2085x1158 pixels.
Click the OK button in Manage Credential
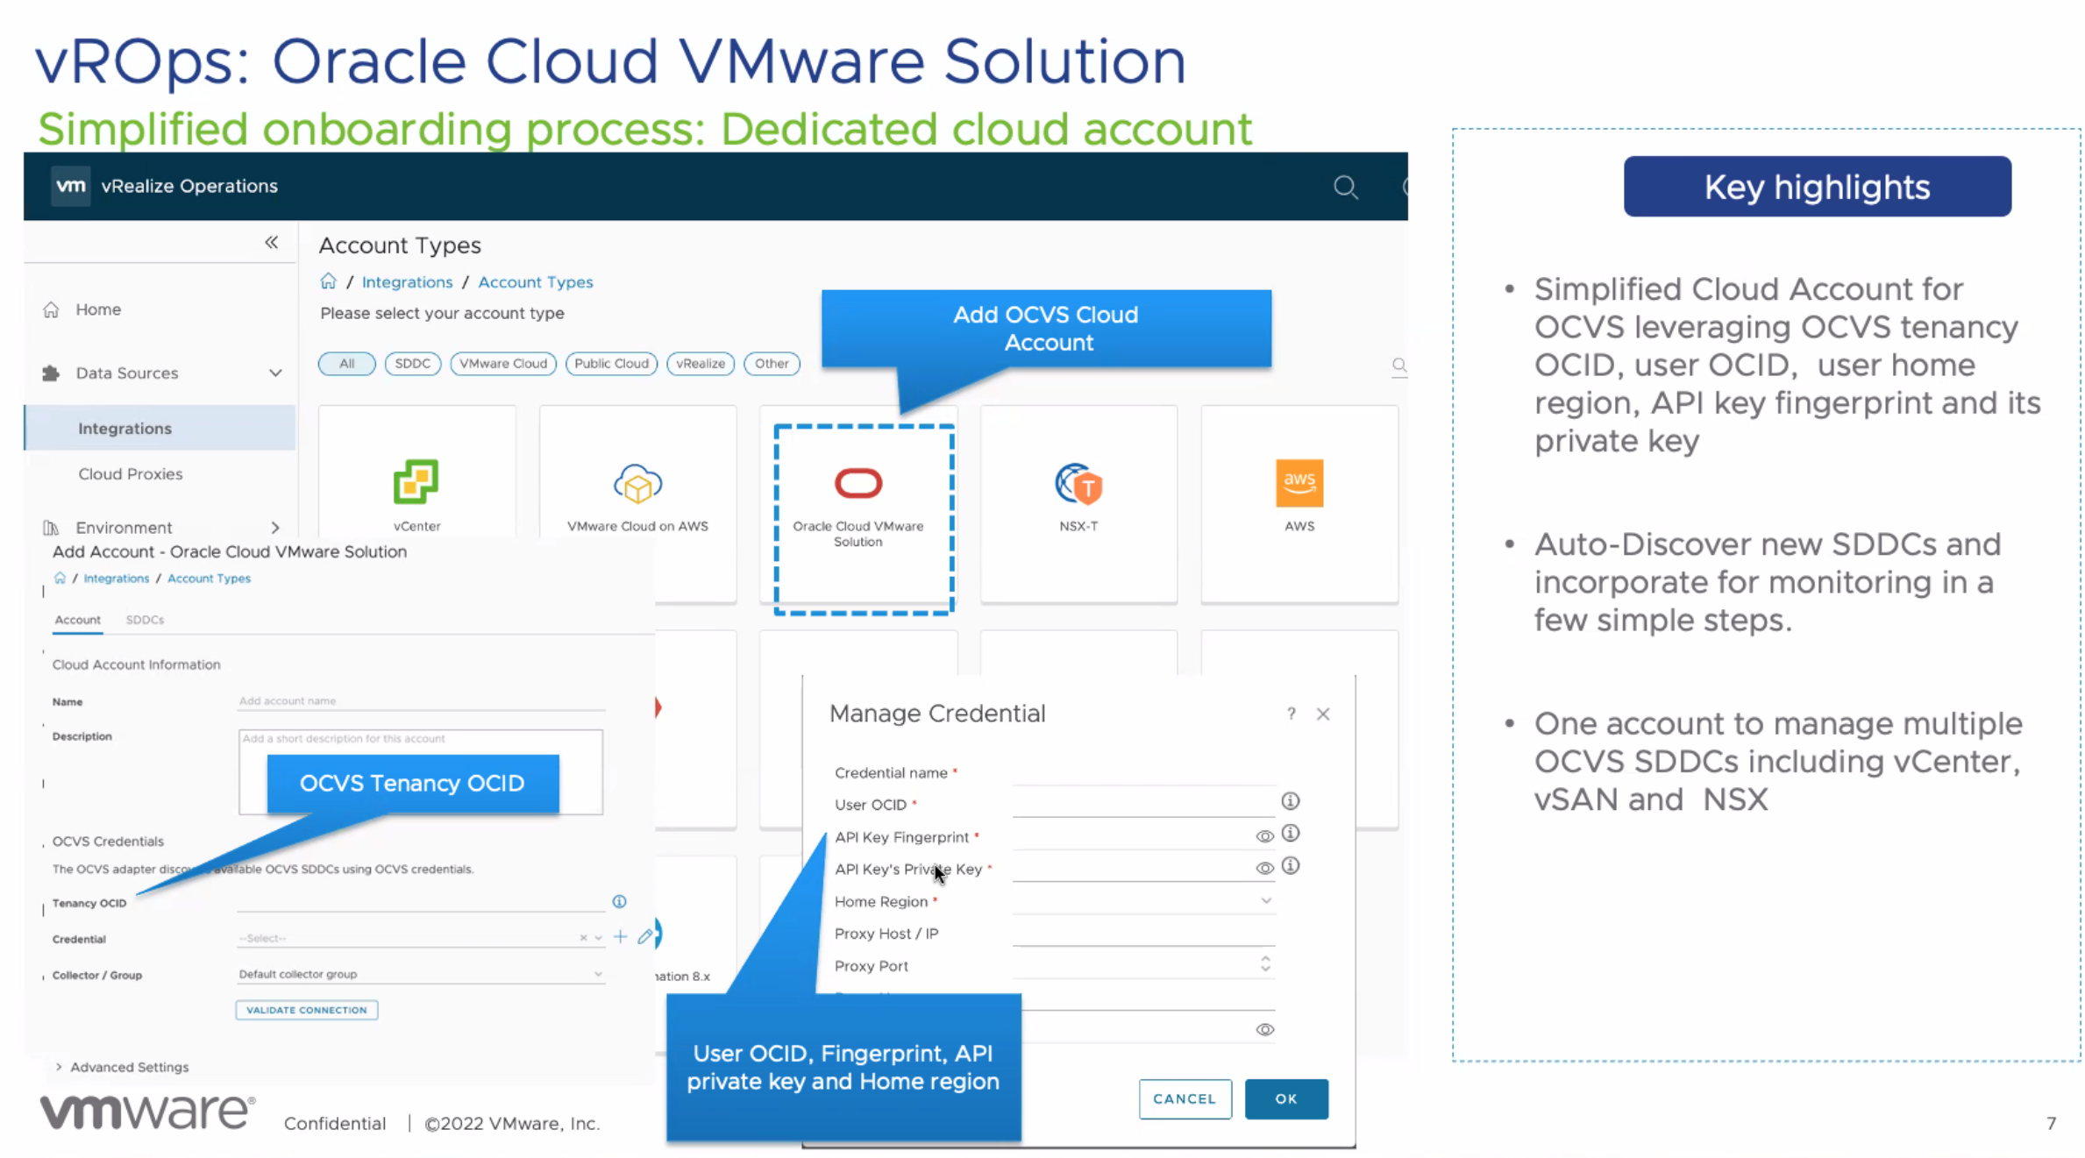pos(1285,1098)
